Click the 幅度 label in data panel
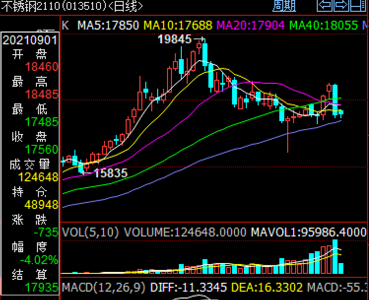369x300 pixels. 30,247
